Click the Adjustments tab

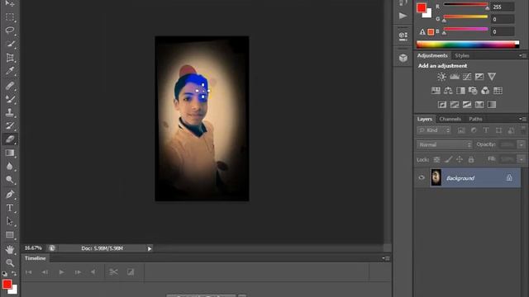[x=432, y=55]
